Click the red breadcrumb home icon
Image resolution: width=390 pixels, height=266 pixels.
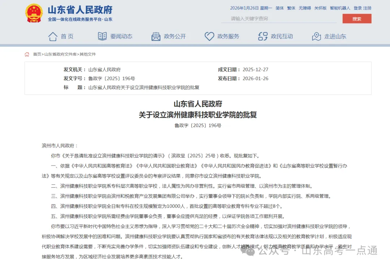27,54
